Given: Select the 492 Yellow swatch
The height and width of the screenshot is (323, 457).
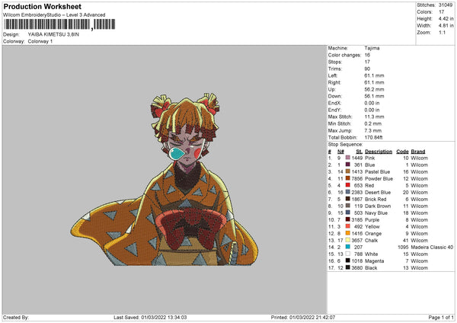Looking at the screenshot, I should click(x=348, y=226).
